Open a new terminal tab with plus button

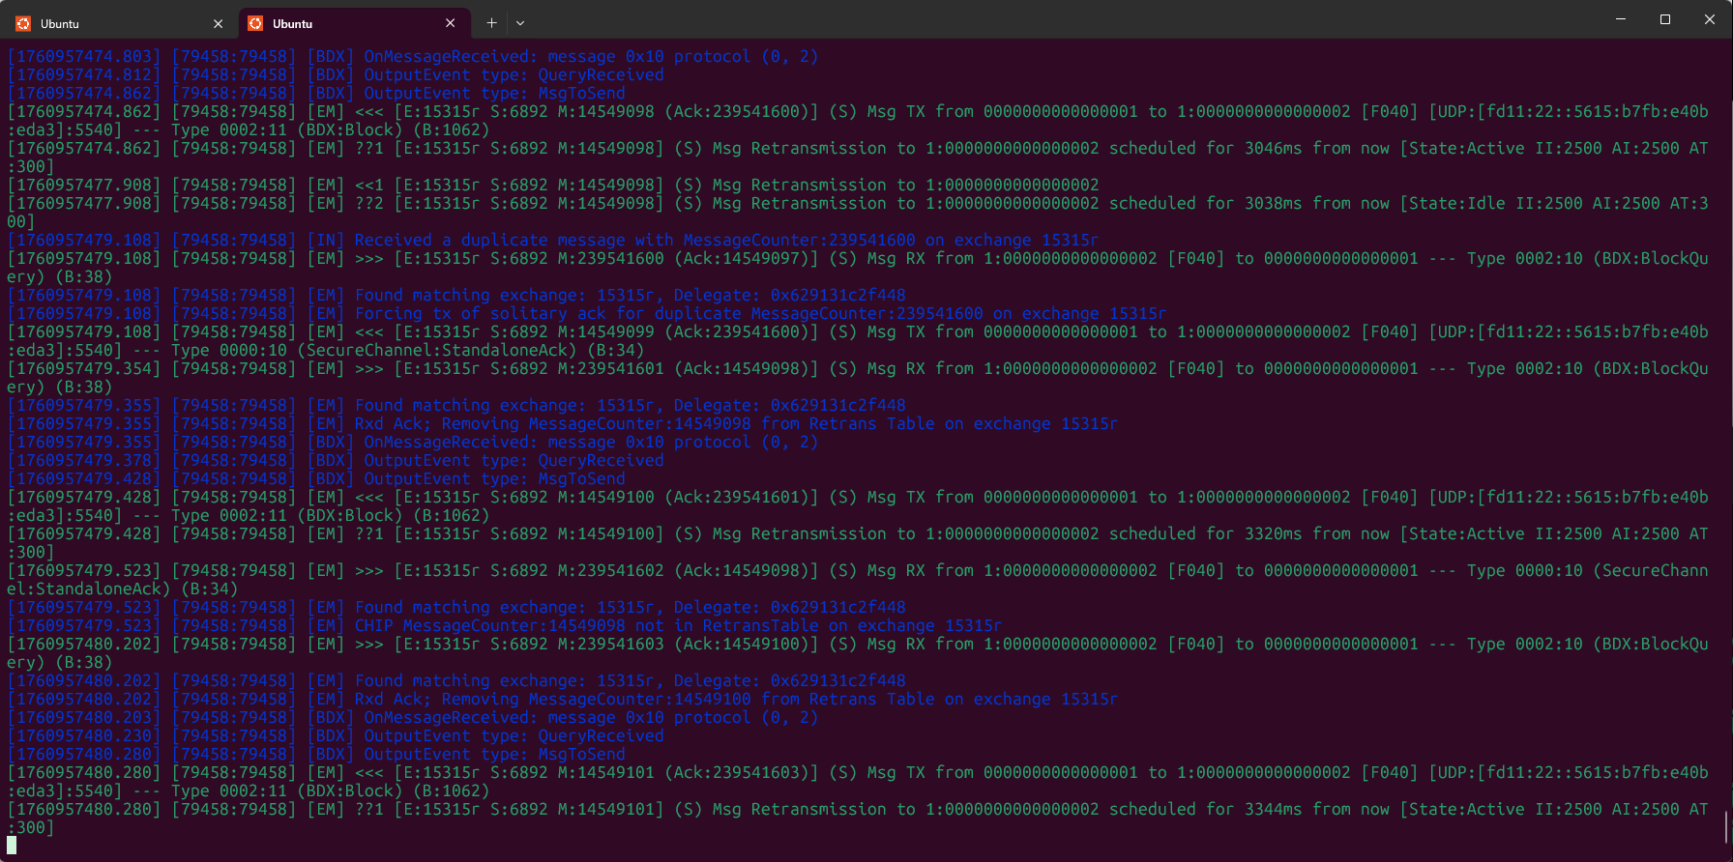pyautogui.click(x=491, y=23)
